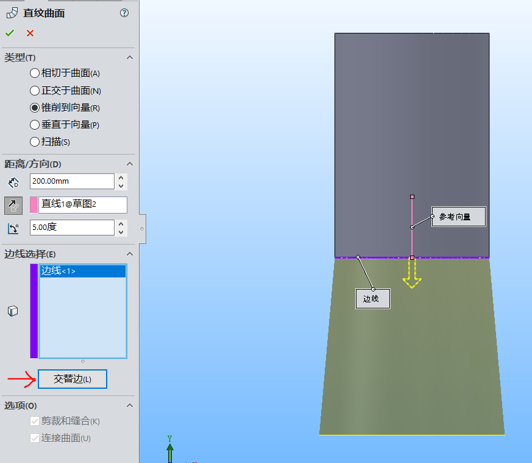This screenshot has height=463, width=532.
Task: Toggle the reverse direction arrow button
Action: [x=13, y=206]
